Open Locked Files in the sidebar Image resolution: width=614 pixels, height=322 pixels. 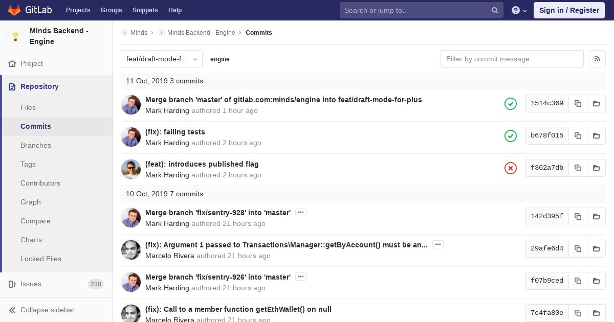tap(41, 259)
